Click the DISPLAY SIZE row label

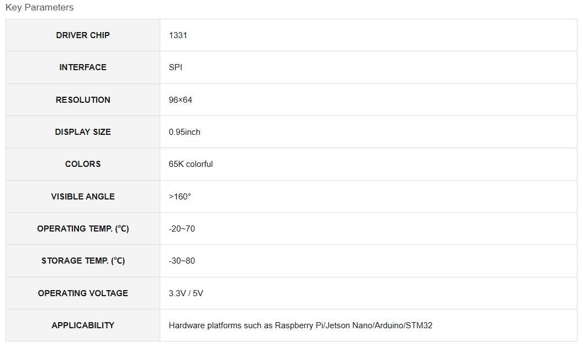(x=83, y=132)
